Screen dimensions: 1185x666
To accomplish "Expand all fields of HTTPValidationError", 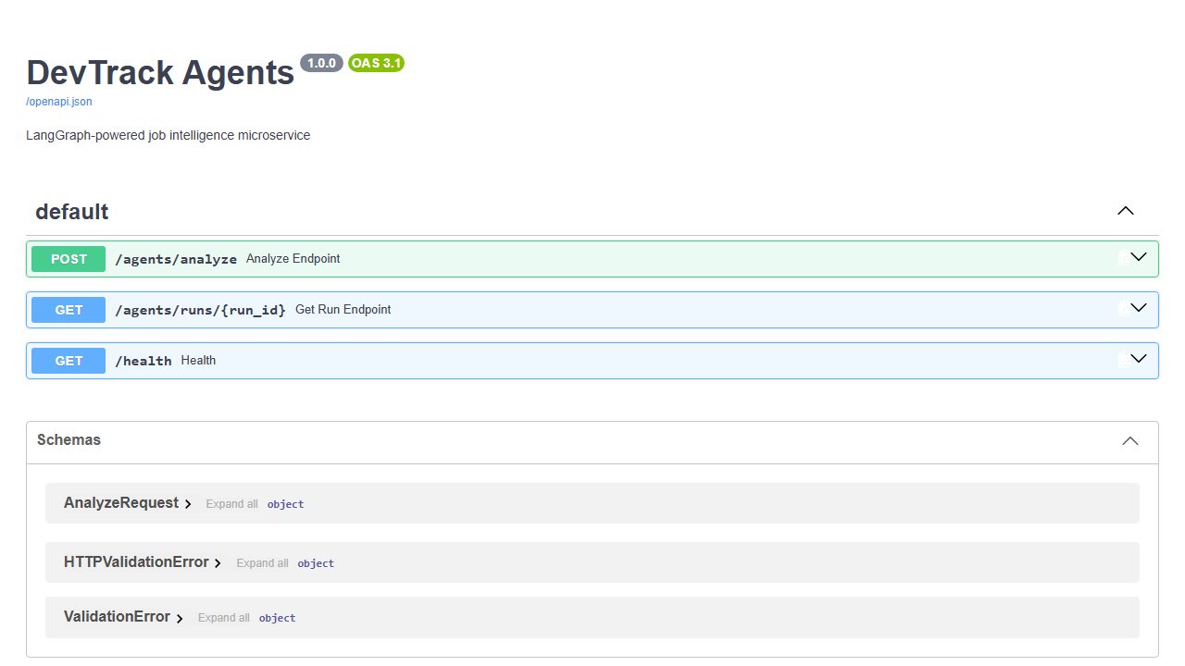I will click(x=262, y=563).
